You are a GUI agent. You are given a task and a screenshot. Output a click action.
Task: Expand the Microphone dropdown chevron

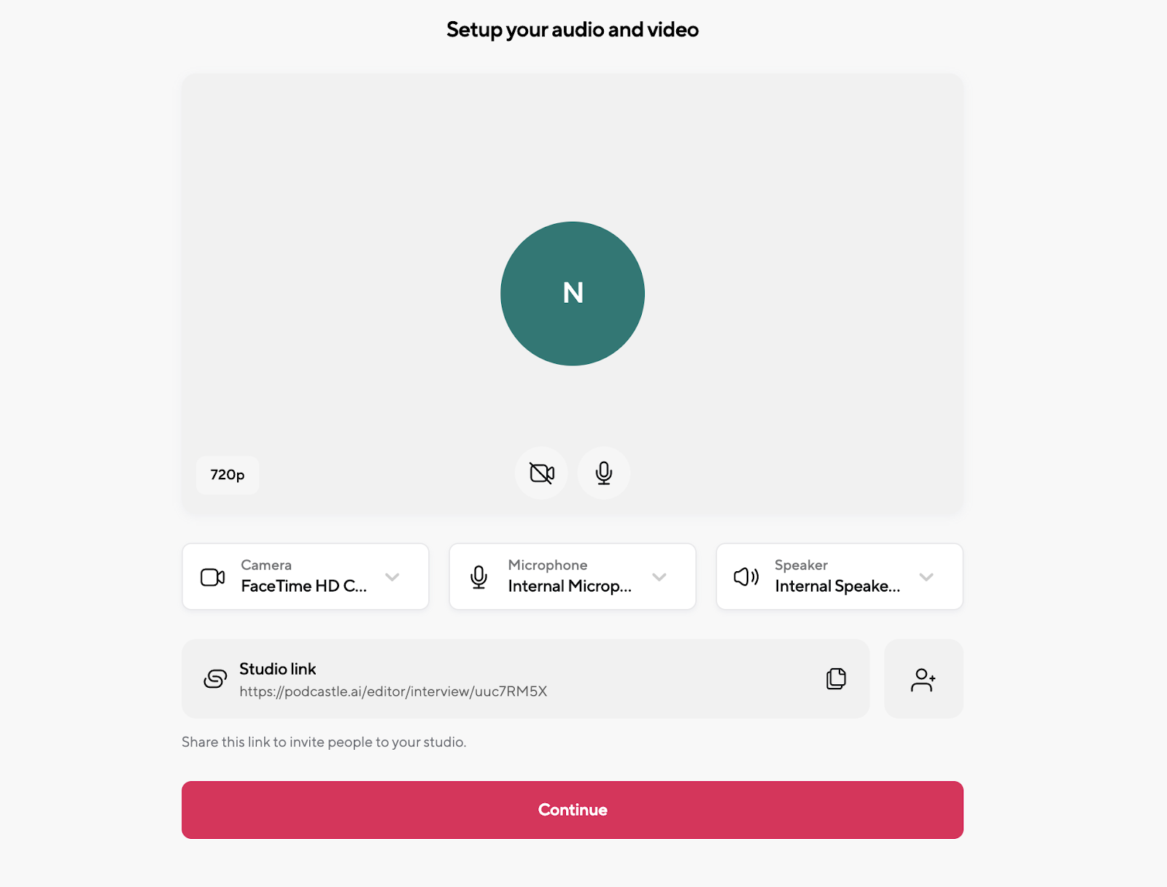[659, 577]
